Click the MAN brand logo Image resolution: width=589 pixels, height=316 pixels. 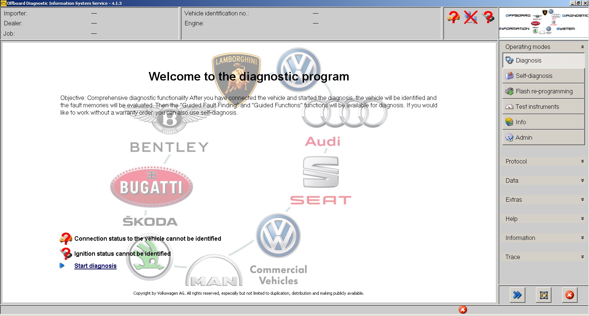coord(214,270)
